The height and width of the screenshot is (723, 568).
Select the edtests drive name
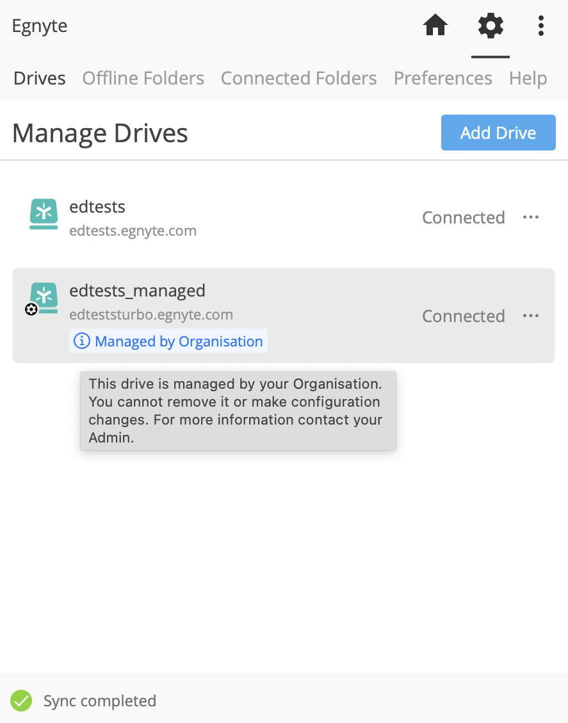pos(97,207)
